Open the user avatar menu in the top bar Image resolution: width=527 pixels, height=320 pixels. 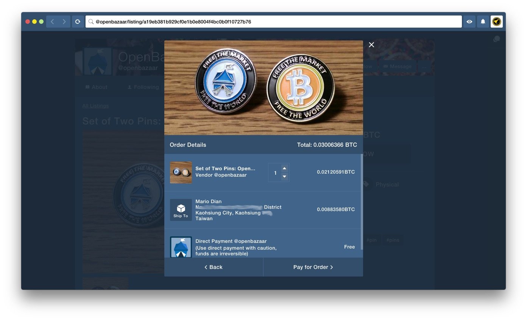tap(497, 22)
